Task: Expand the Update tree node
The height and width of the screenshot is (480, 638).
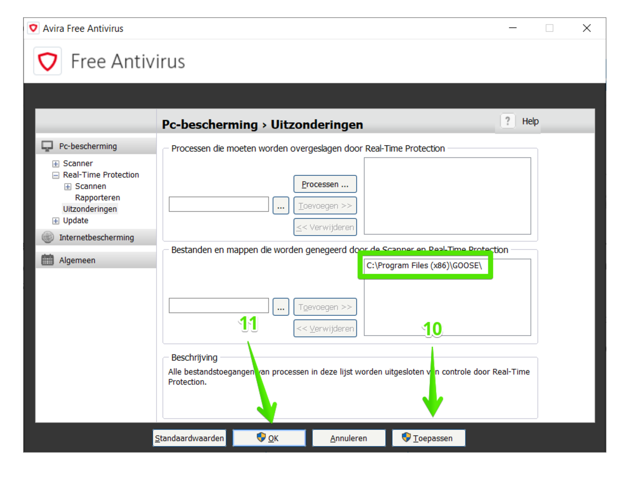Action: pyautogui.click(x=56, y=221)
